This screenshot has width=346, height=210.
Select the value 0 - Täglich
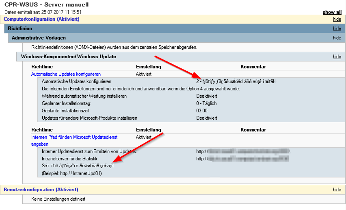[207, 103]
